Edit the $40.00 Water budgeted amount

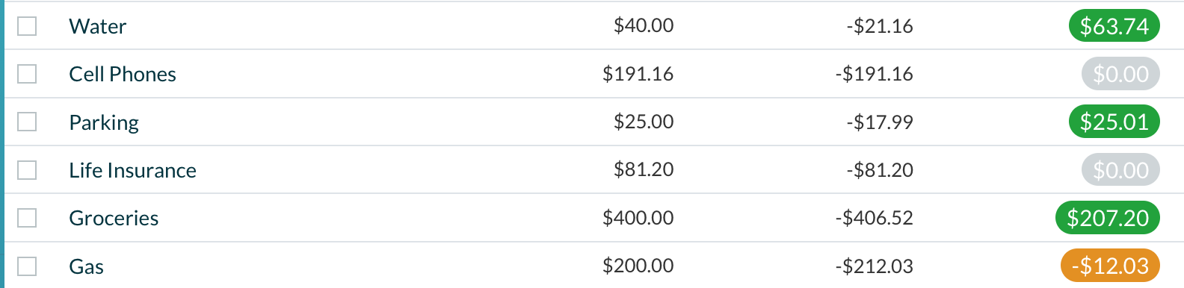click(x=644, y=25)
